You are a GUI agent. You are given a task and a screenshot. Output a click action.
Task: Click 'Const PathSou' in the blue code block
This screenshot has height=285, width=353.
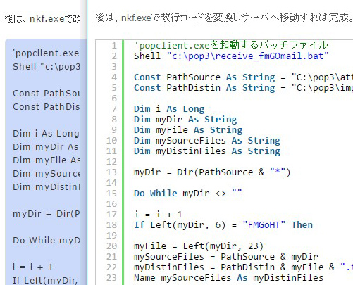(x=47, y=94)
